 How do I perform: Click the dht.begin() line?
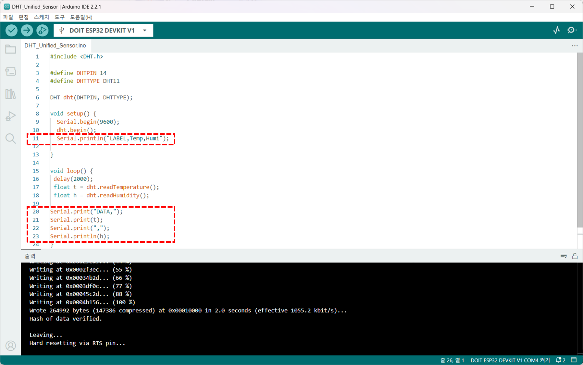click(x=76, y=130)
